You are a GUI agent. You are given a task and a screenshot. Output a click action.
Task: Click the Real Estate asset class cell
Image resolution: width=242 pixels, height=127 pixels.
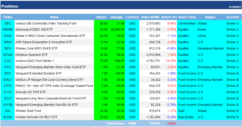186,117
